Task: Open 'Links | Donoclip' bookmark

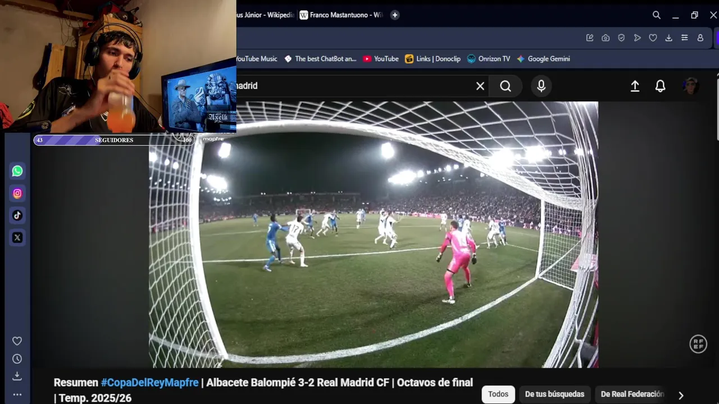Action: point(433,59)
